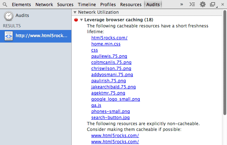The width and height of the screenshot is (227, 145).
Task: Open the Timeline tab
Action: click(86, 5)
